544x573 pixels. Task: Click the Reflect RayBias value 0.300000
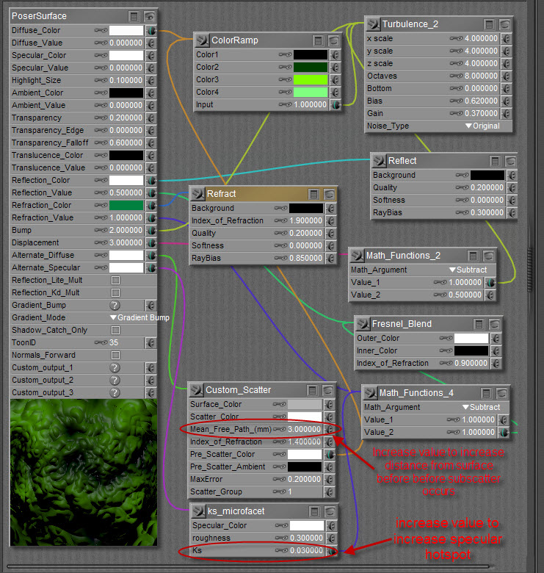[487, 213]
